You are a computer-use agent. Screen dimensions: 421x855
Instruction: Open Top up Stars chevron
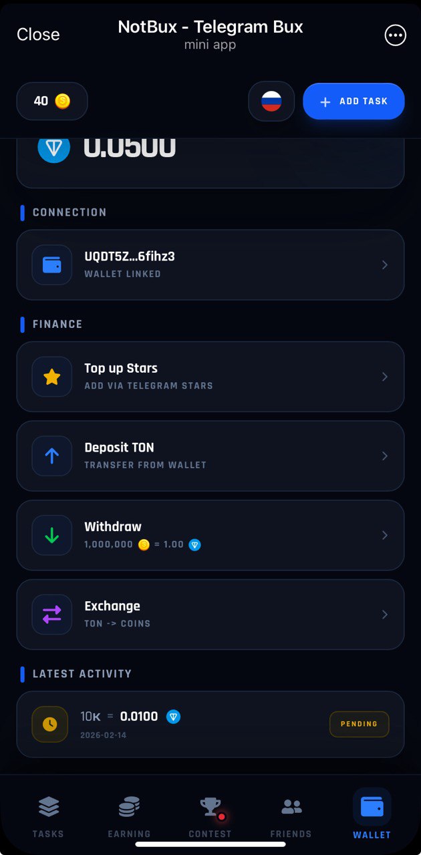(x=385, y=377)
